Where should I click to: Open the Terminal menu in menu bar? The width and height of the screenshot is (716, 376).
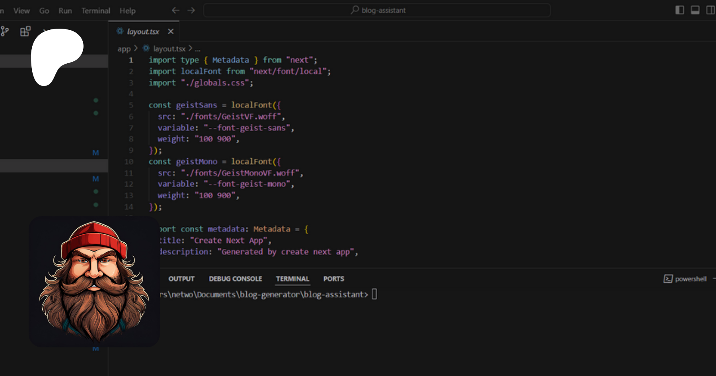[x=95, y=11]
